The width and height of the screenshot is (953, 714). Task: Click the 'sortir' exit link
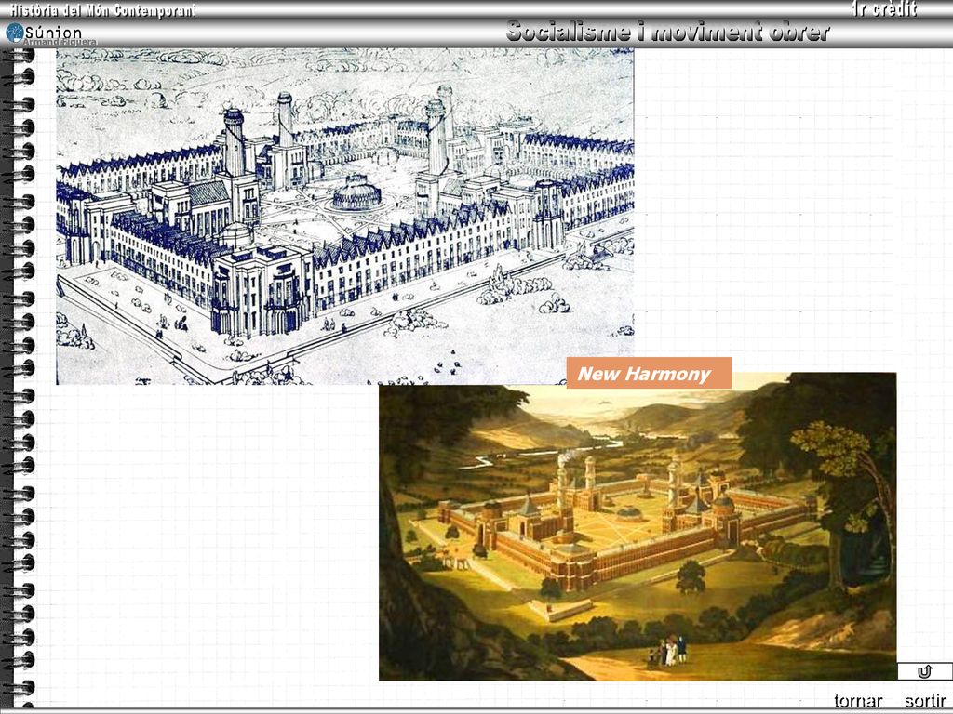click(926, 701)
